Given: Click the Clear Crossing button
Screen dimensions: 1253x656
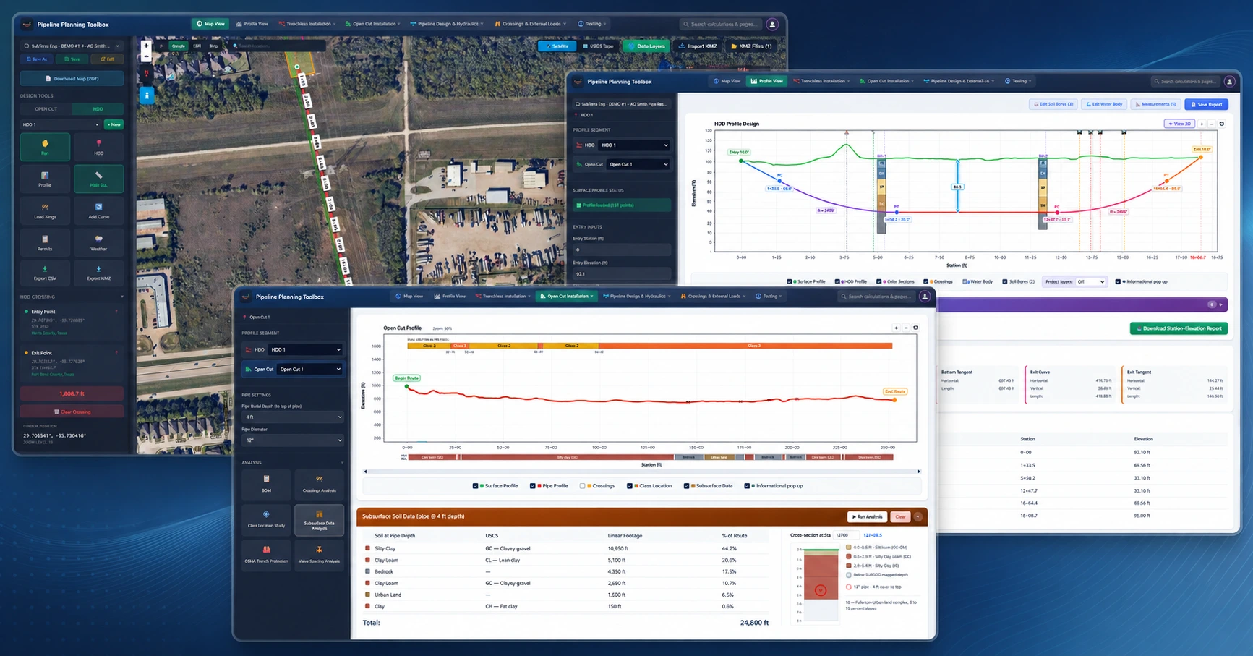Looking at the screenshot, I should 72,412.
